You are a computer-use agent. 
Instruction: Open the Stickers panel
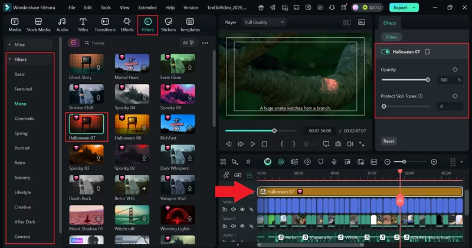[168, 25]
